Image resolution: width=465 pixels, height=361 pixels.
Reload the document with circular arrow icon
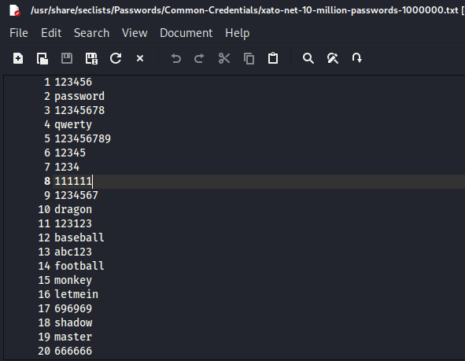click(116, 58)
